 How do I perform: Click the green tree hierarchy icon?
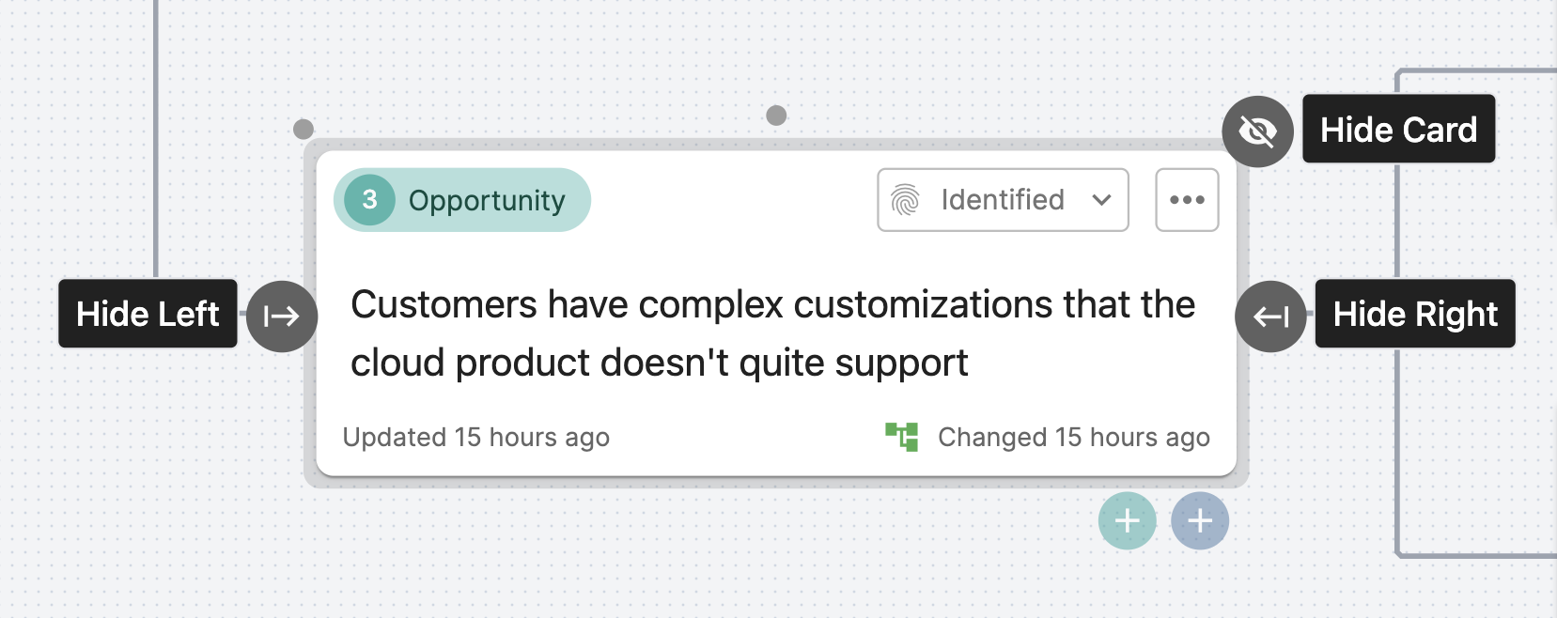pyautogui.click(x=902, y=437)
